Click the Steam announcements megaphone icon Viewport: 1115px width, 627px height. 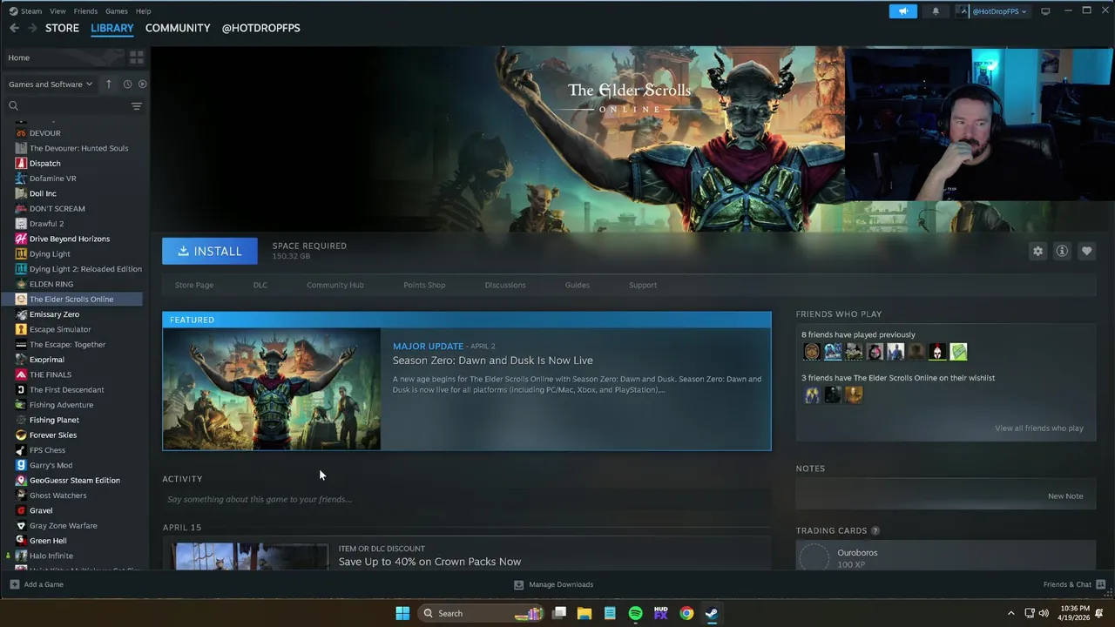click(x=902, y=11)
